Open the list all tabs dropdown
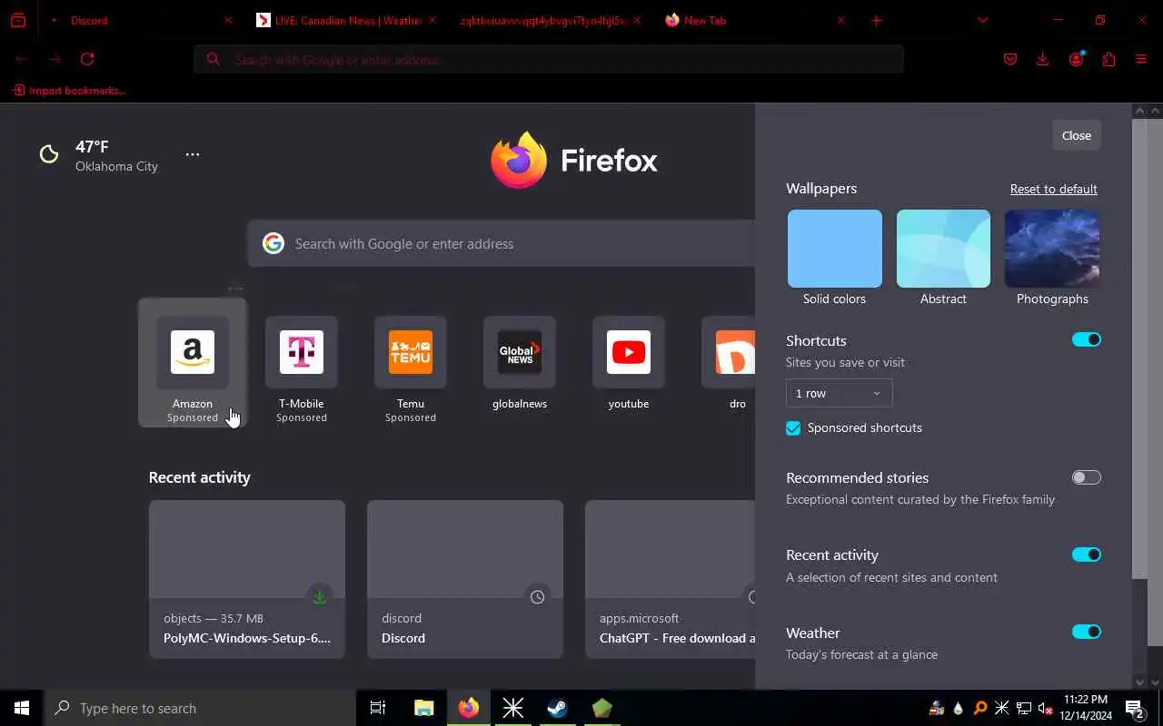The image size is (1163, 726). [x=982, y=20]
